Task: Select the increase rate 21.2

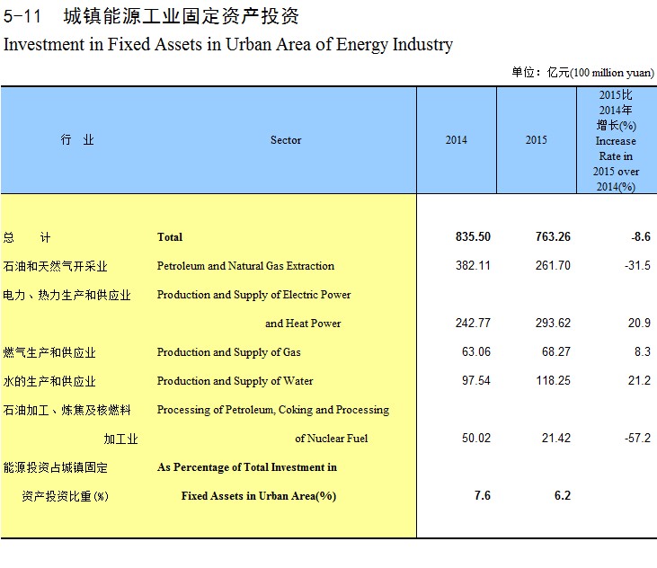Action: click(x=639, y=381)
